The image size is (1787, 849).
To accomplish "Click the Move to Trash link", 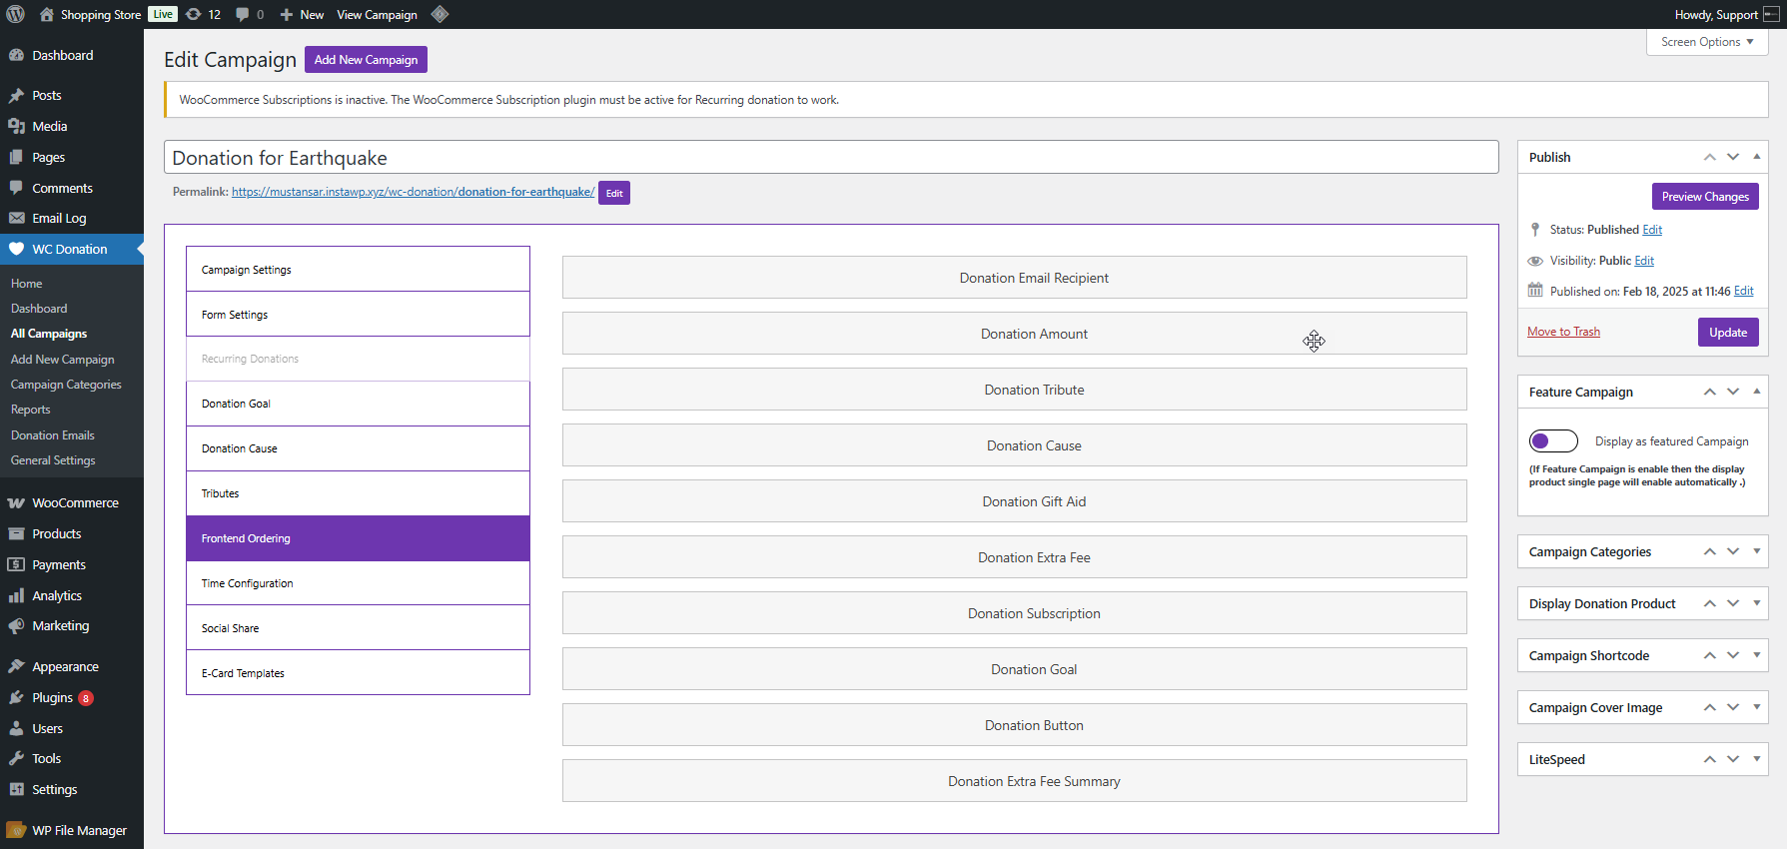I will coord(1563,332).
